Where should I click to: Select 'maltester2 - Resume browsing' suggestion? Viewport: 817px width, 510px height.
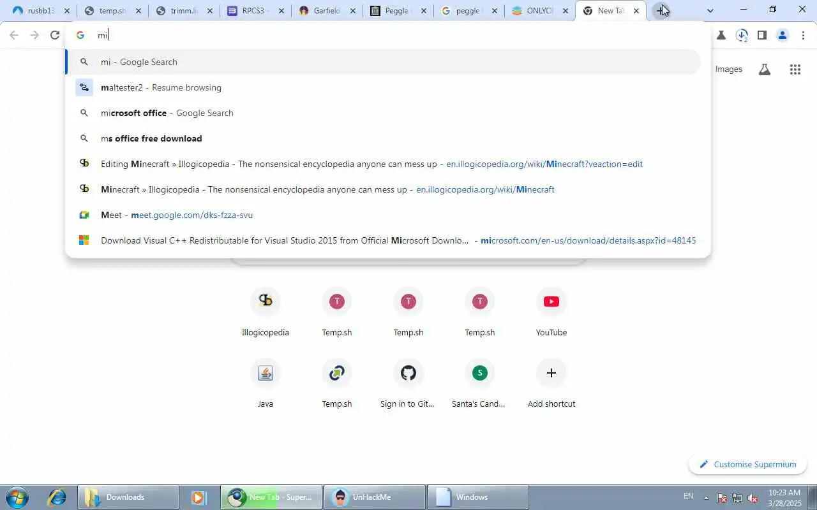pos(383,87)
